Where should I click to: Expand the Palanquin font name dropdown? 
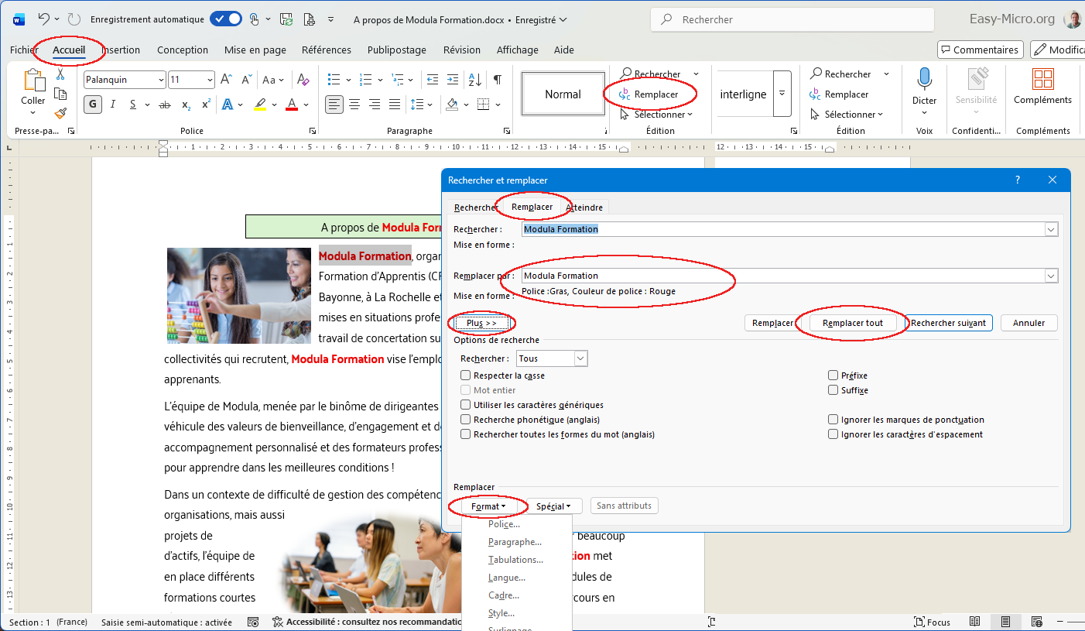click(161, 80)
